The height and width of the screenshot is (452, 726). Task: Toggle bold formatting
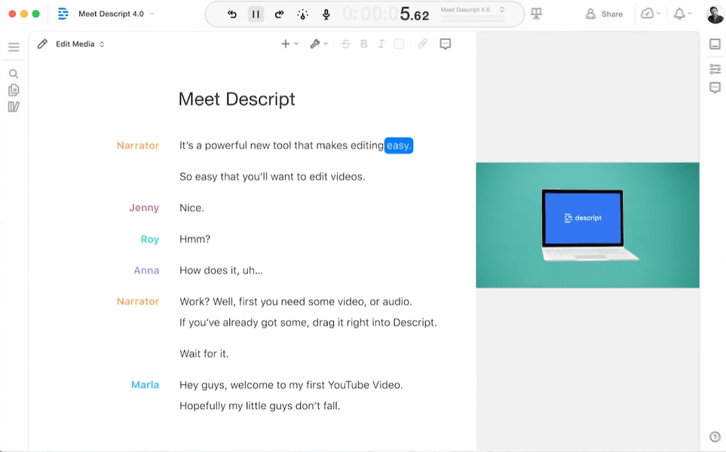coord(364,44)
